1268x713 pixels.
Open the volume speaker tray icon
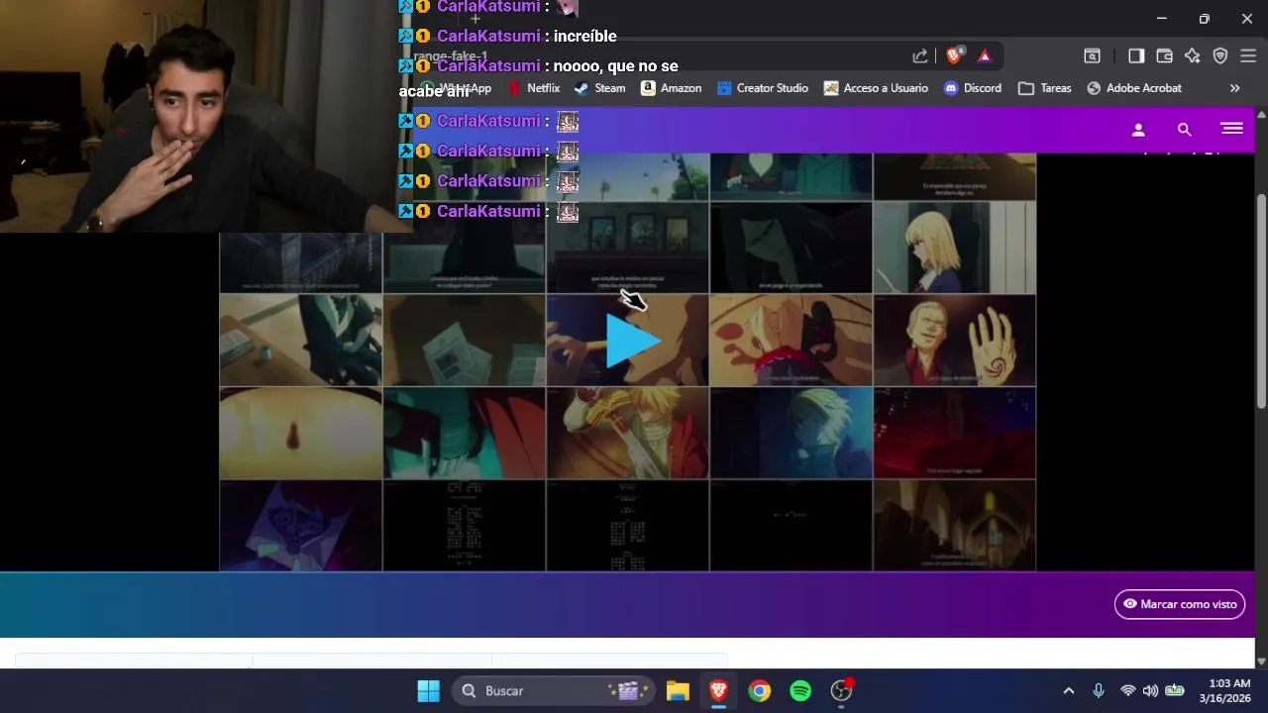[x=1150, y=691]
